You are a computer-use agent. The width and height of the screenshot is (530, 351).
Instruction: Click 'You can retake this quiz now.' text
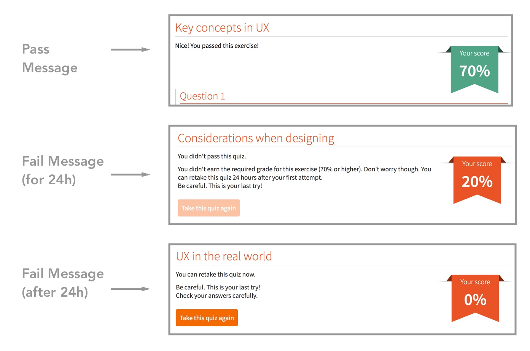(216, 274)
